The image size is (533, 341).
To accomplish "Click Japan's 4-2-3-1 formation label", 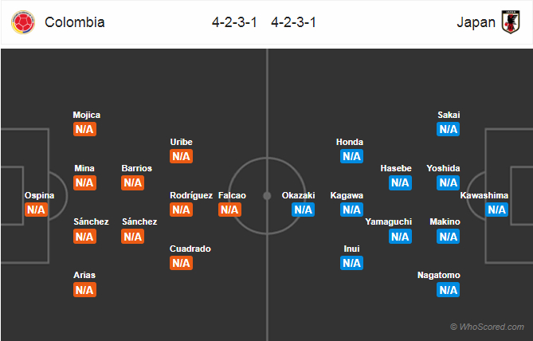I will point(294,22).
